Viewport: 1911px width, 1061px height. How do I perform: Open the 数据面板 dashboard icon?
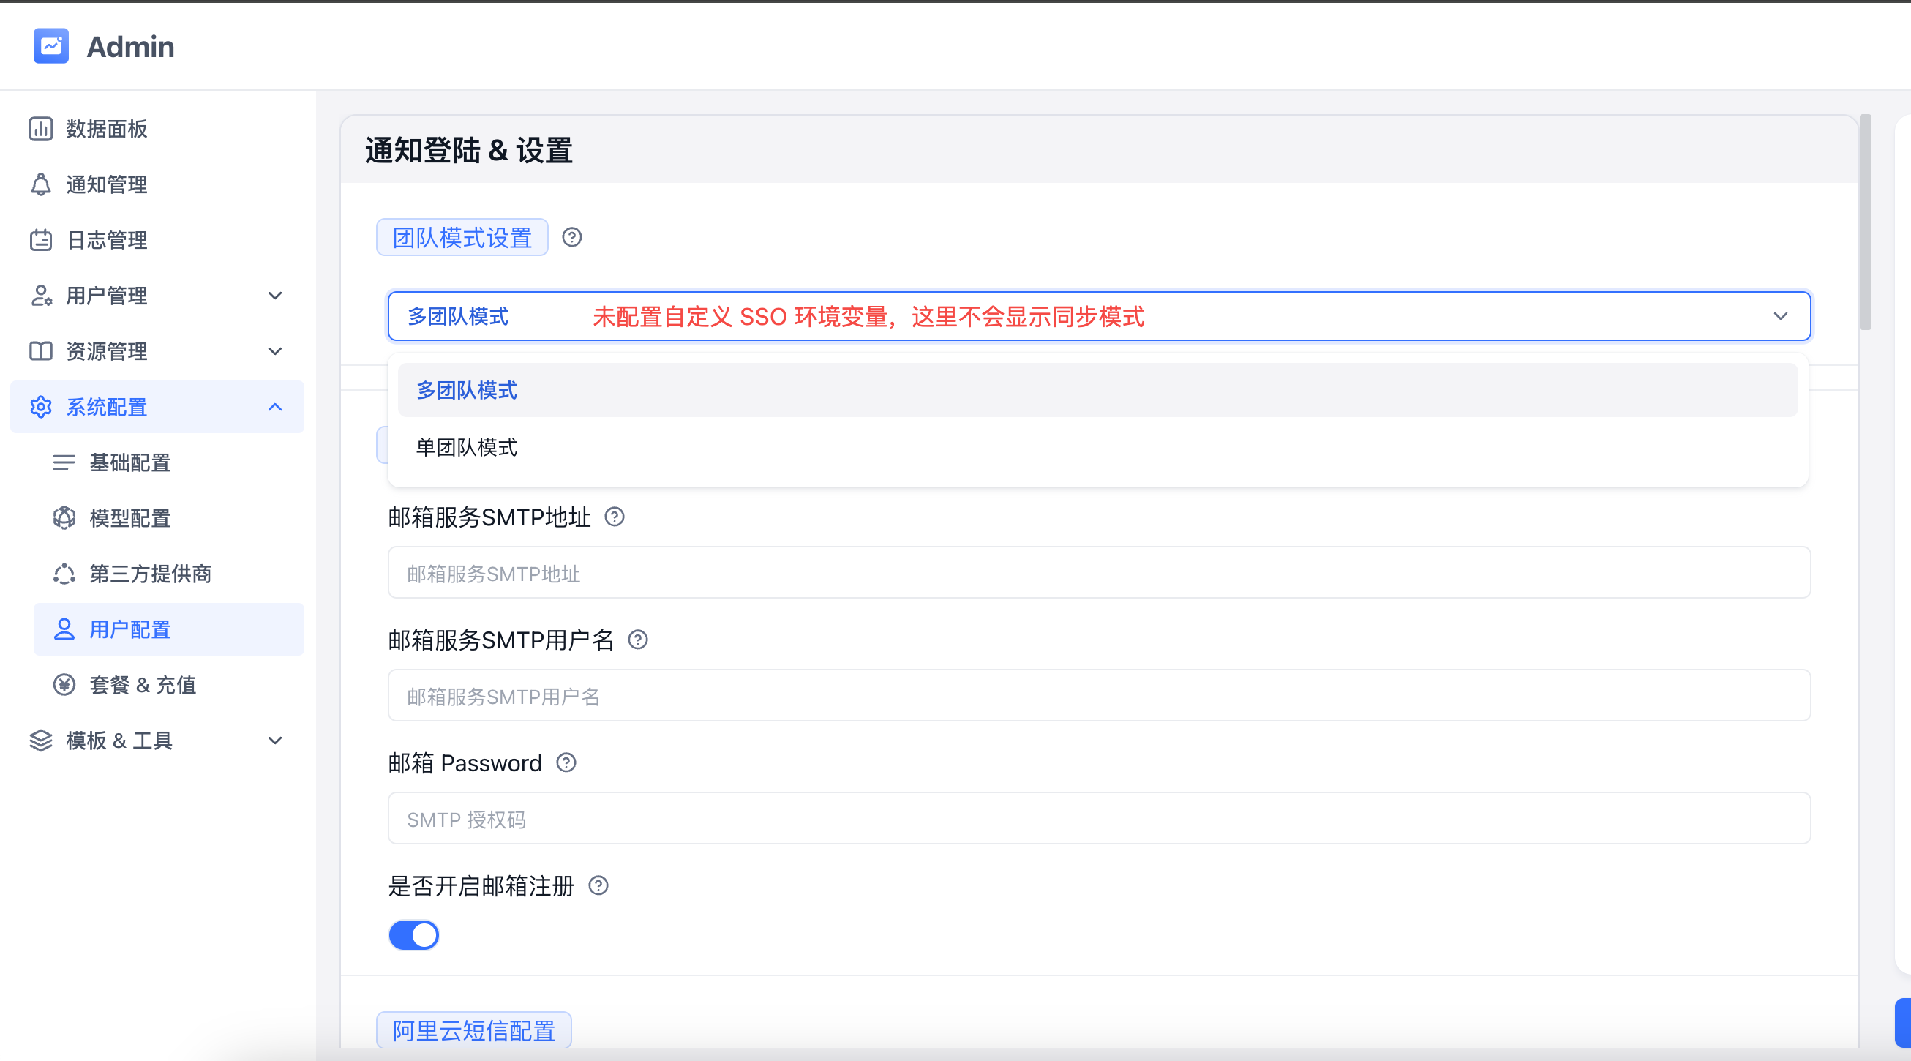(x=41, y=128)
